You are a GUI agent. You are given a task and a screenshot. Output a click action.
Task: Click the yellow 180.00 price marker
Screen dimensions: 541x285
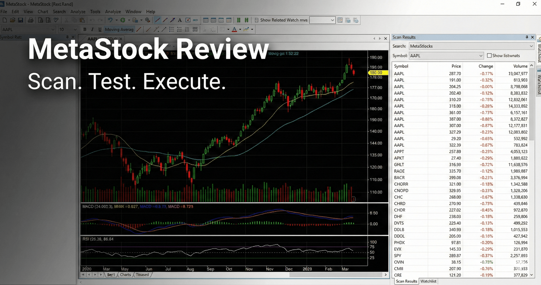[x=378, y=73]
